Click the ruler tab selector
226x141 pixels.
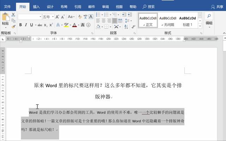coord(3,39)
